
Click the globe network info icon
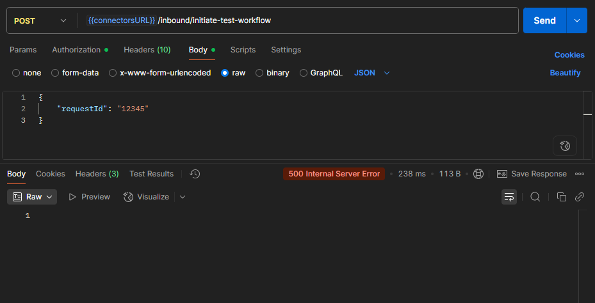pos(478,174)
